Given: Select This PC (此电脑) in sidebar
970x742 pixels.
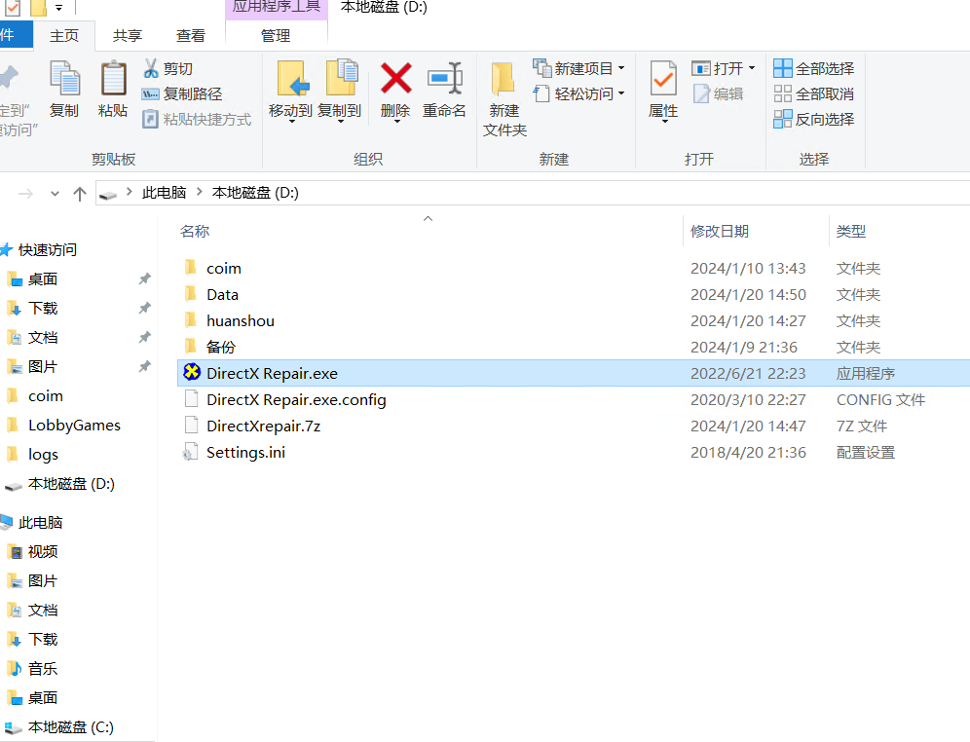Looking at the screenshot, I should 32,523.
